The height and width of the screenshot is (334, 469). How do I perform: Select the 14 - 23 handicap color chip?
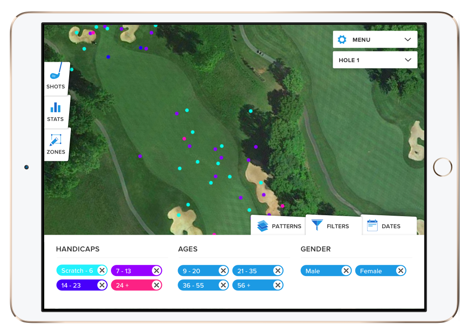(x=77, y=285)
